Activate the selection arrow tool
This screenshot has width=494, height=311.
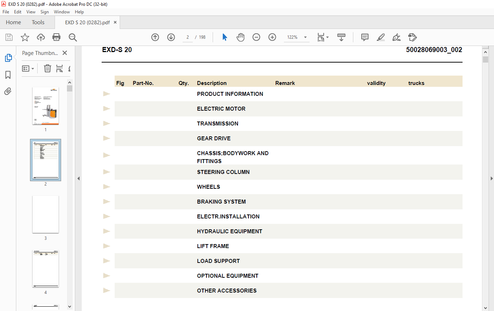pyautogui.click(x=225, y=37)
